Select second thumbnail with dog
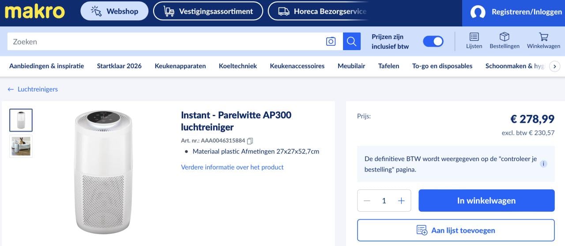565x246 pixels. [x=21, y=147]
